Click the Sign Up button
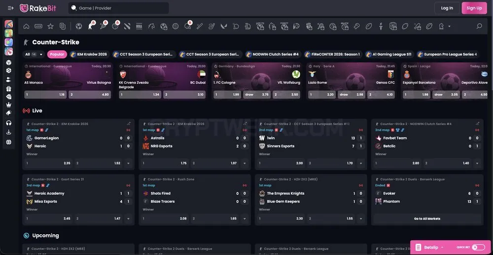The width and height of the screenshot is (493, 255). pos(474,8)
